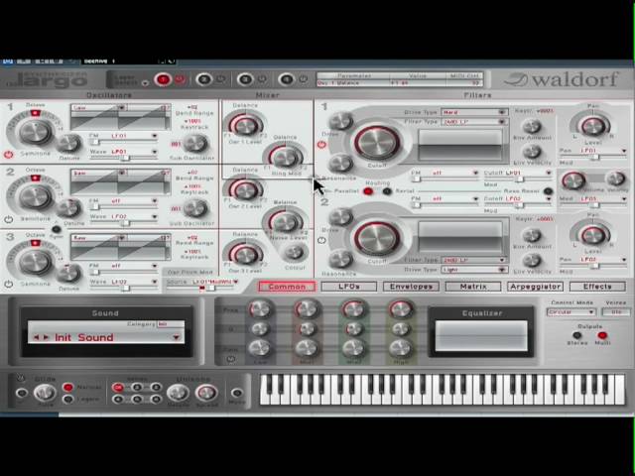635x476 pixels.
Task: Click the High band EQ gain knob
Action: tap(401, 348)
